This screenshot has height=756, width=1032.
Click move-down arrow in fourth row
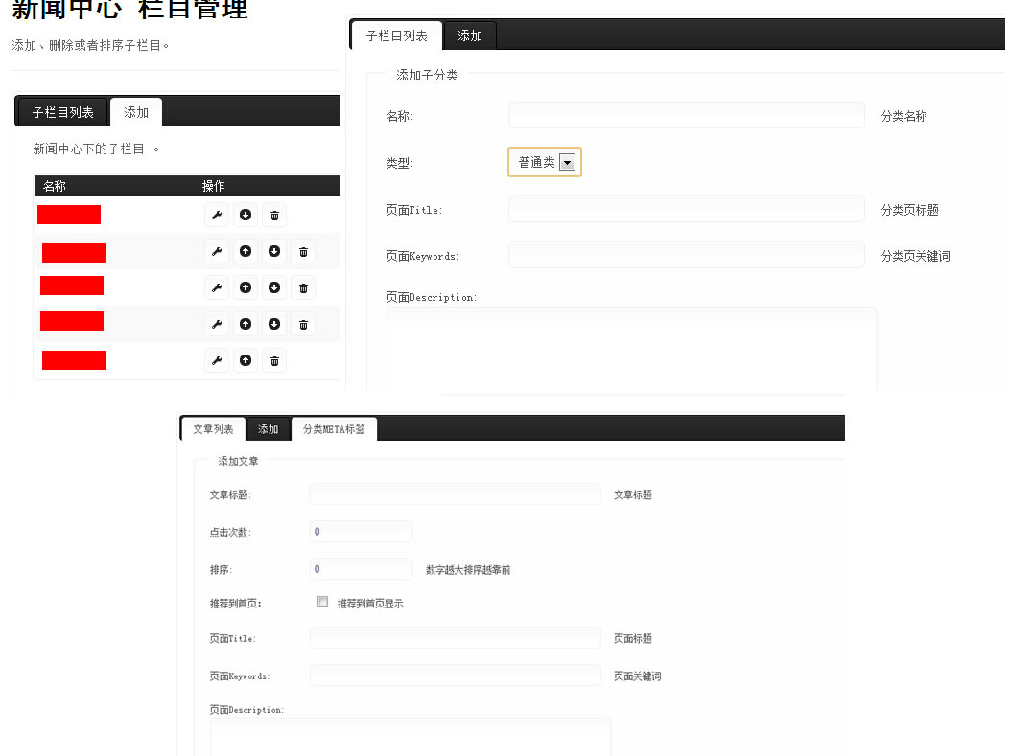274,324
